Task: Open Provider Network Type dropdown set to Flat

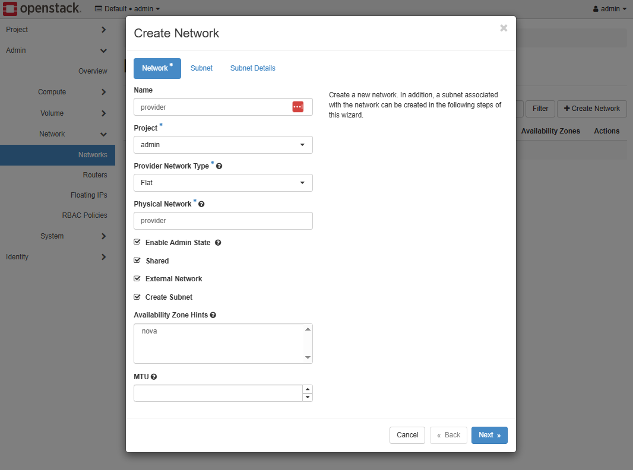Action: pyautogui.click(x=223, y=183)
